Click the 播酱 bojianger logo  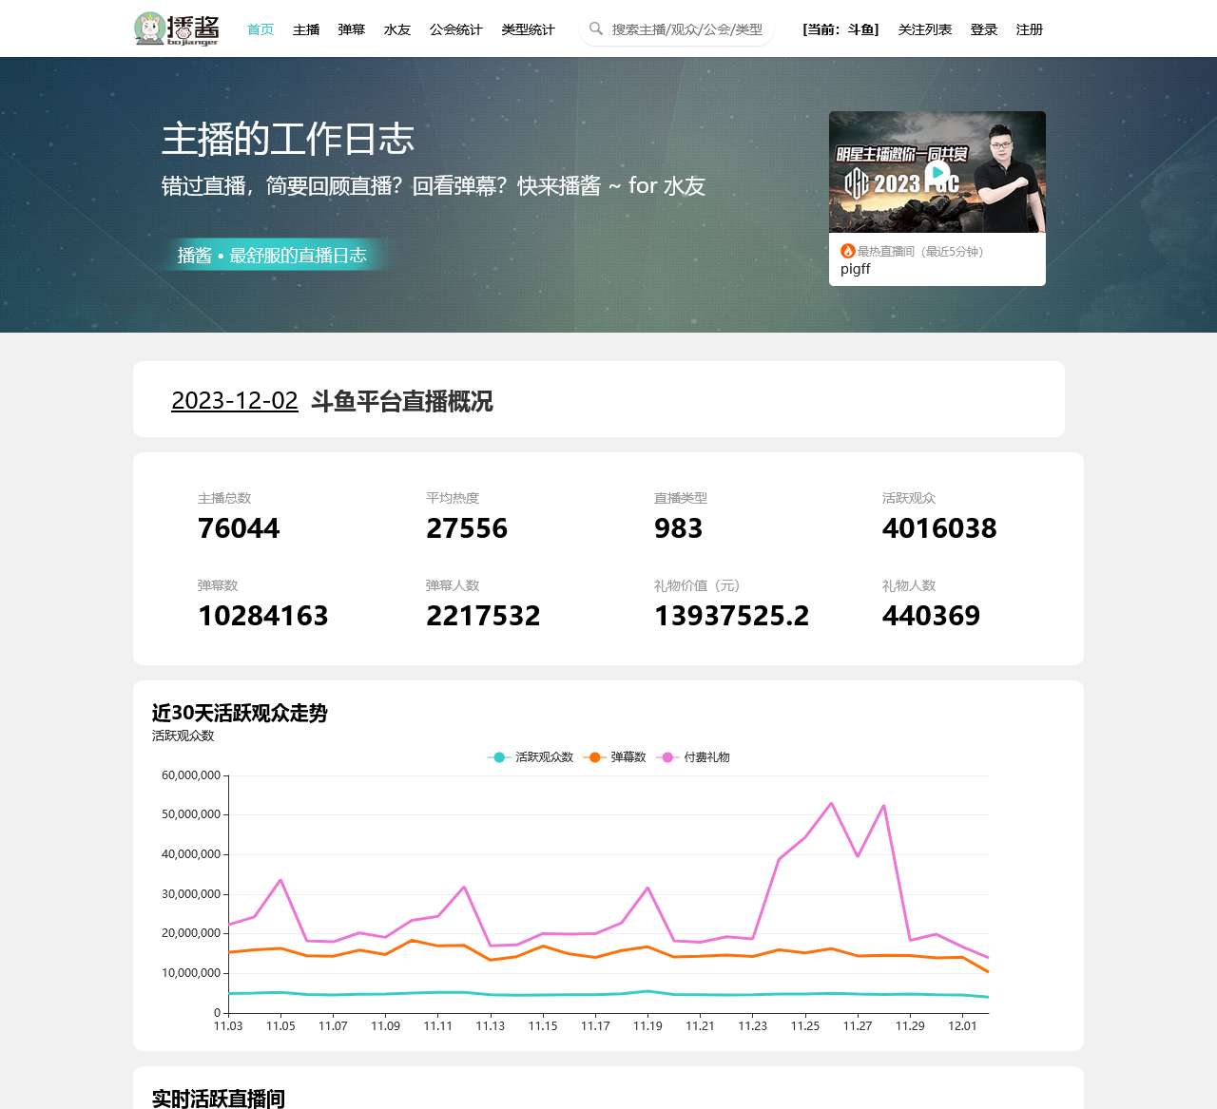coord(177,29)
